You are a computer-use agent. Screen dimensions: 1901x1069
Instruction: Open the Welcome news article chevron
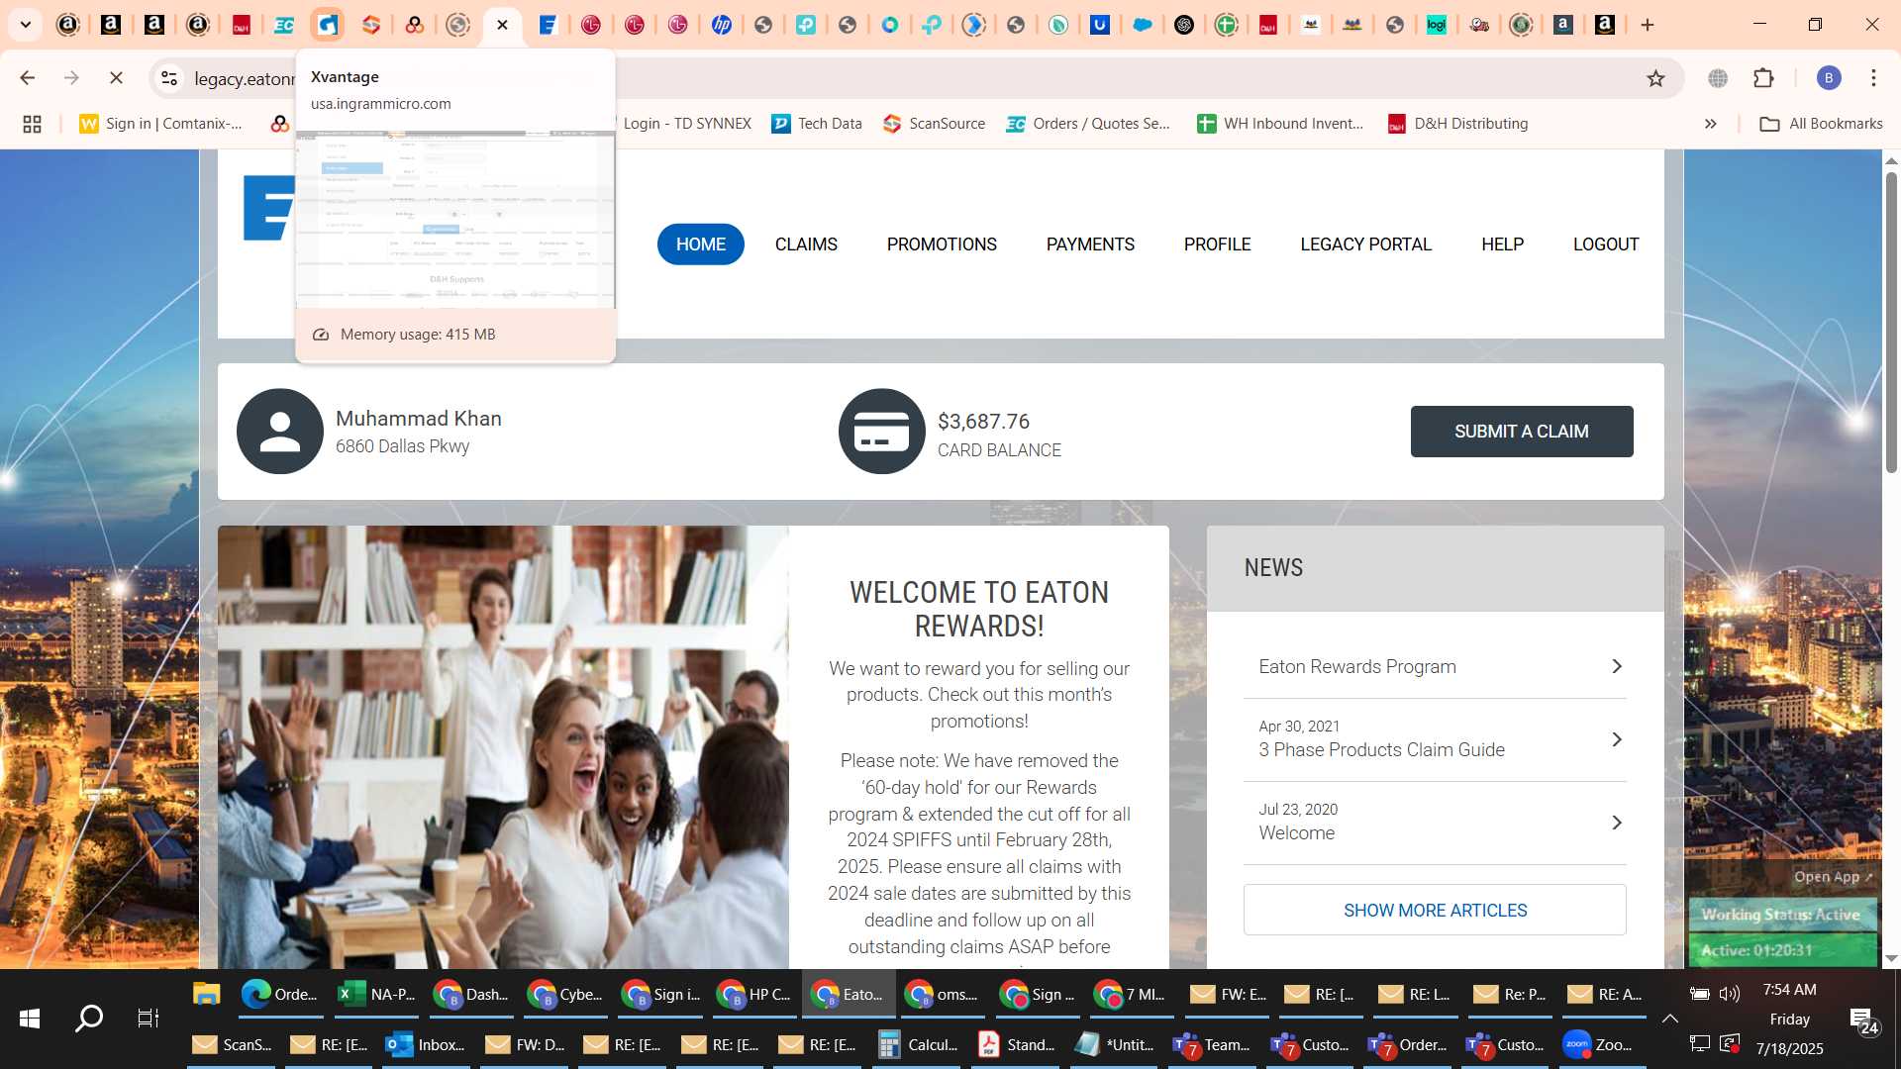1616,824
